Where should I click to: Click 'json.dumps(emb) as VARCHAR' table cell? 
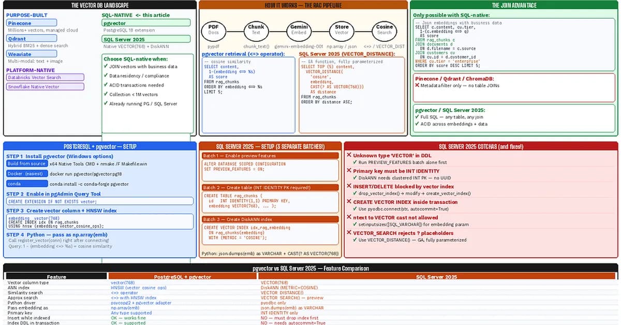pos(292,308)
